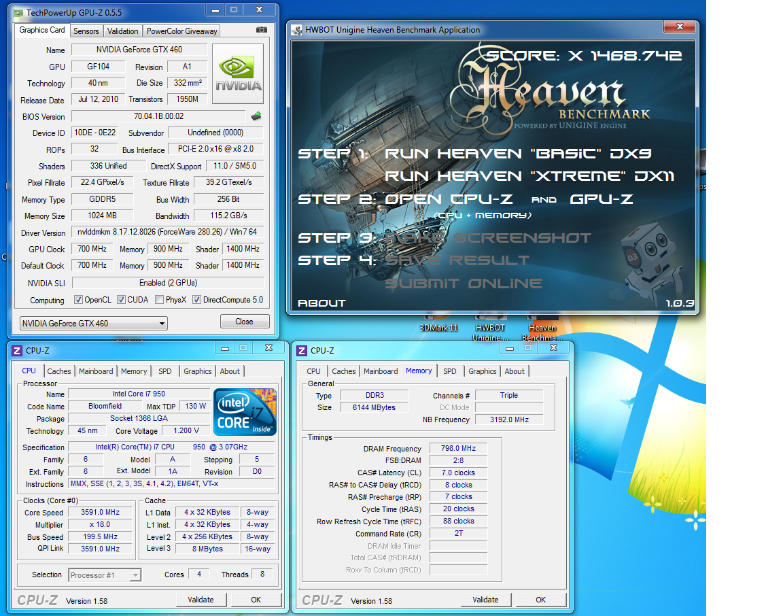Click the GPU-Z title bar icon
This screenshot has width=783, height=616.
tap(18, 12)
